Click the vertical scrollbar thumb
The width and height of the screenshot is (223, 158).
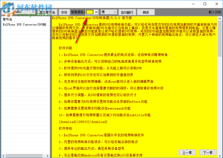[x=220, y=39]
